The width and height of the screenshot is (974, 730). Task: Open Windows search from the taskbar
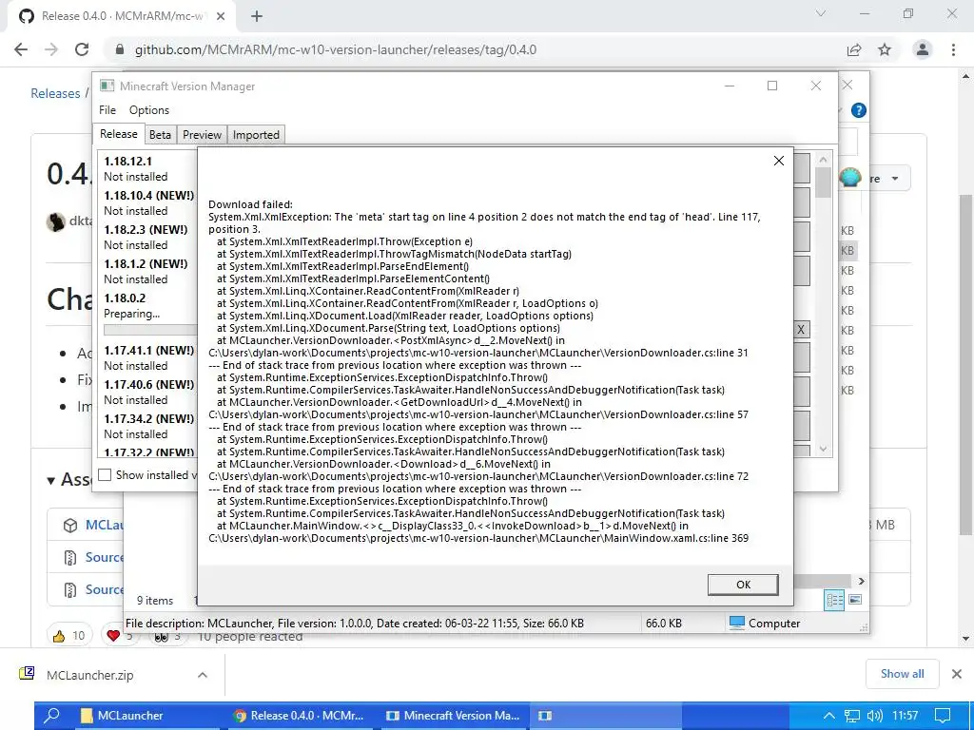pyautogui.click(x=52, y=715)
